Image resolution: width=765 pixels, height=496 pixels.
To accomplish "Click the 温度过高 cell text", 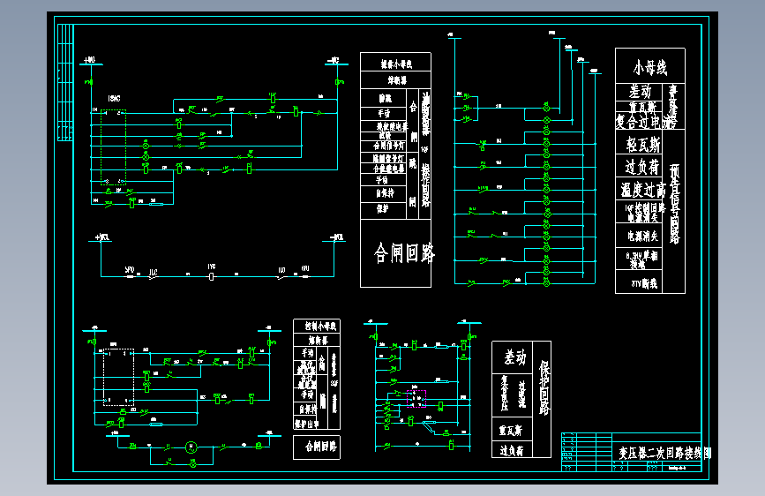I will point(643,190).
